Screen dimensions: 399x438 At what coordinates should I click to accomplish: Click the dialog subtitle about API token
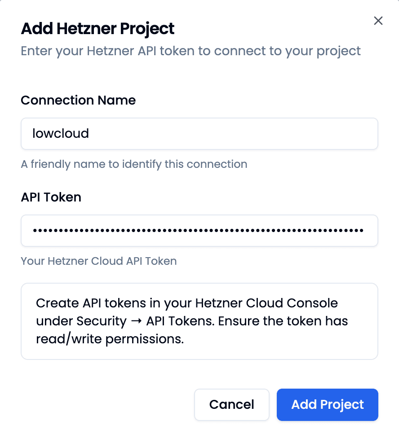click(190, 51)
